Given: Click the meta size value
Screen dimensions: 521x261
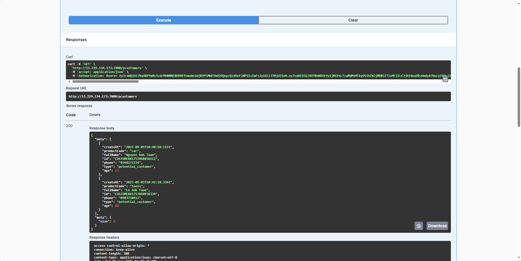Looking at the screenshot, I should (114, 221).
